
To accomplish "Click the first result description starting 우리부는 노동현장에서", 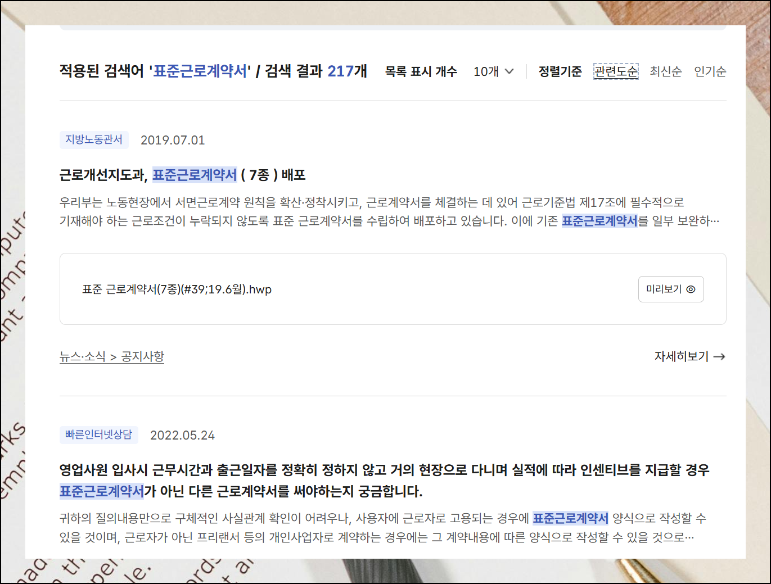I will point(389,211).
